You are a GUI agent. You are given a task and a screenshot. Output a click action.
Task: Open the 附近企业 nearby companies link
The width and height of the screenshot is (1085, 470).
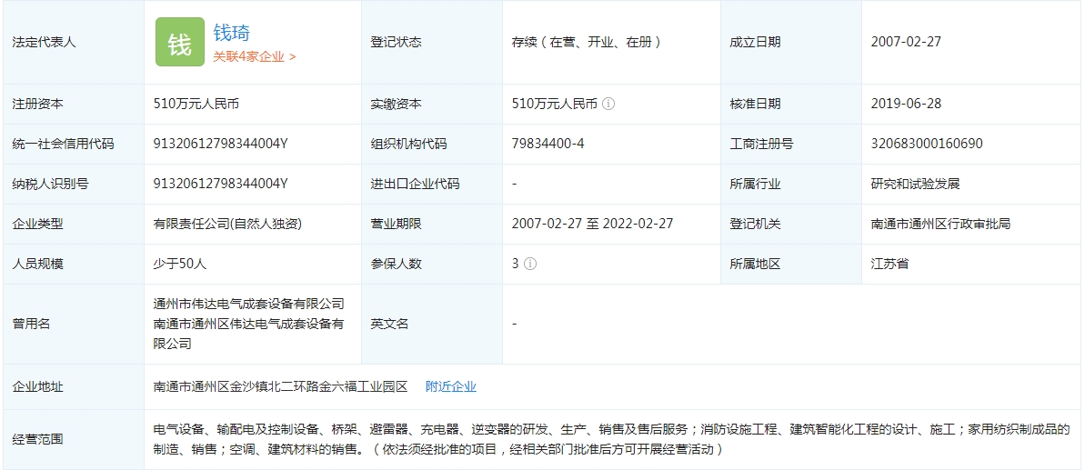pyautogui.click(x=450, y=386)
